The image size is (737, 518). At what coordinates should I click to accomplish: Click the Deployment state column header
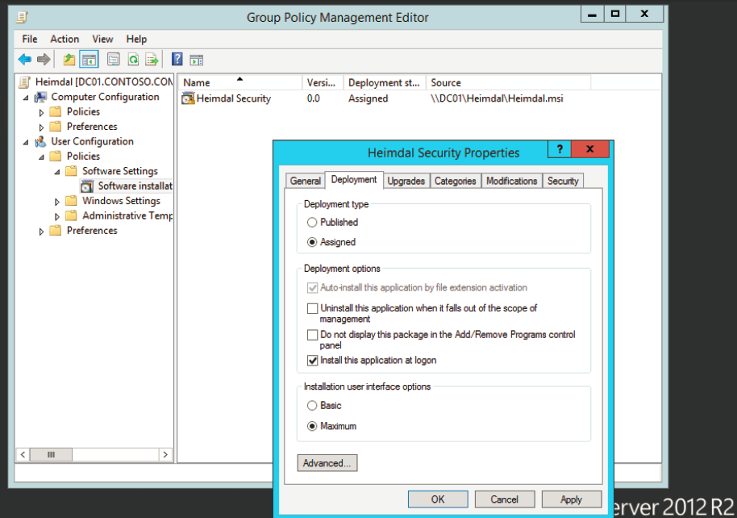pyautogui.click(x=385, y=82)
